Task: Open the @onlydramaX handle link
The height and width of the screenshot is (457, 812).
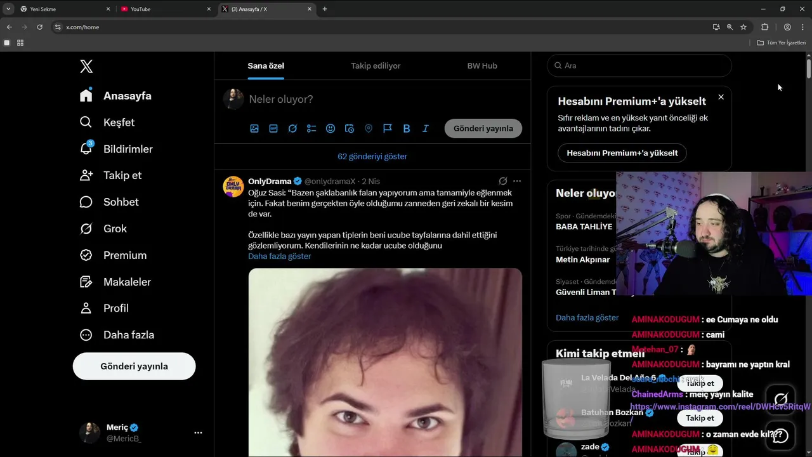Action: point(330,182)
